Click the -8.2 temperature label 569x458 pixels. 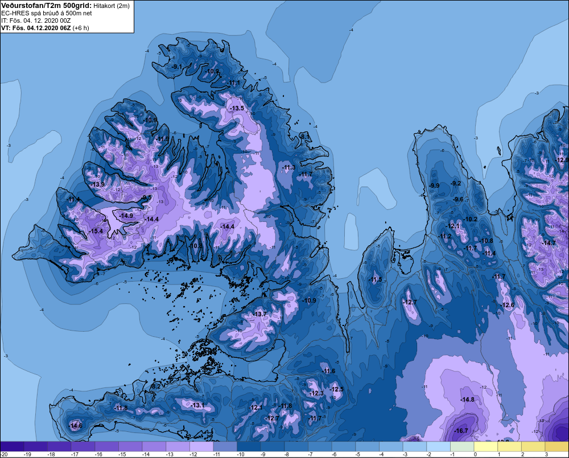155,386
